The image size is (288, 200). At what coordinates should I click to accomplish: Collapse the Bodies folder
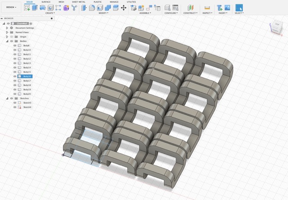(x=7, y=41)
